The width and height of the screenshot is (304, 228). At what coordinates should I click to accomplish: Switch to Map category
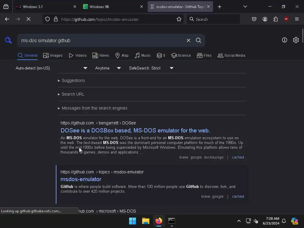[x=122, y=56]
